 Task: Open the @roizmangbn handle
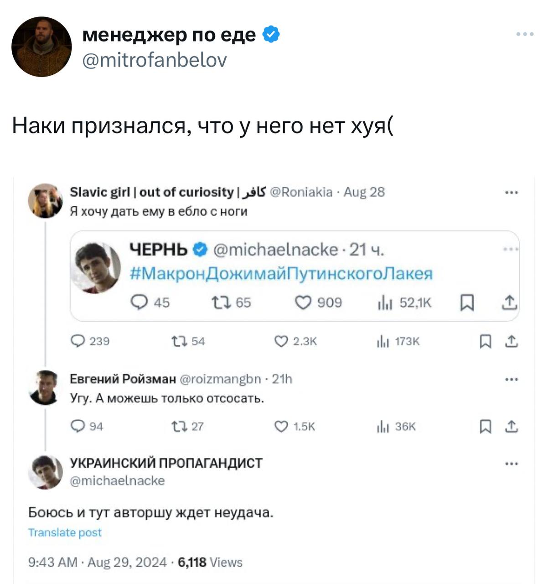[221, 379]
